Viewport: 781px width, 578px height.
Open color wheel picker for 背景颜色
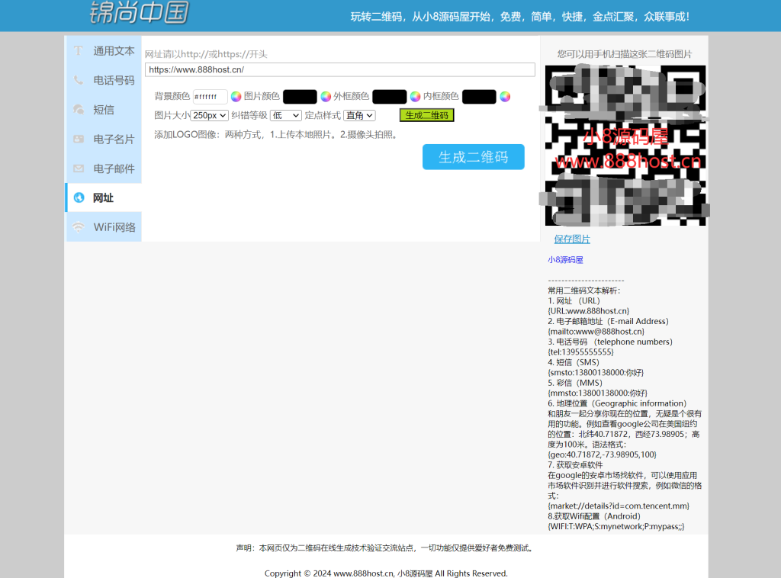tap(236, 96)
